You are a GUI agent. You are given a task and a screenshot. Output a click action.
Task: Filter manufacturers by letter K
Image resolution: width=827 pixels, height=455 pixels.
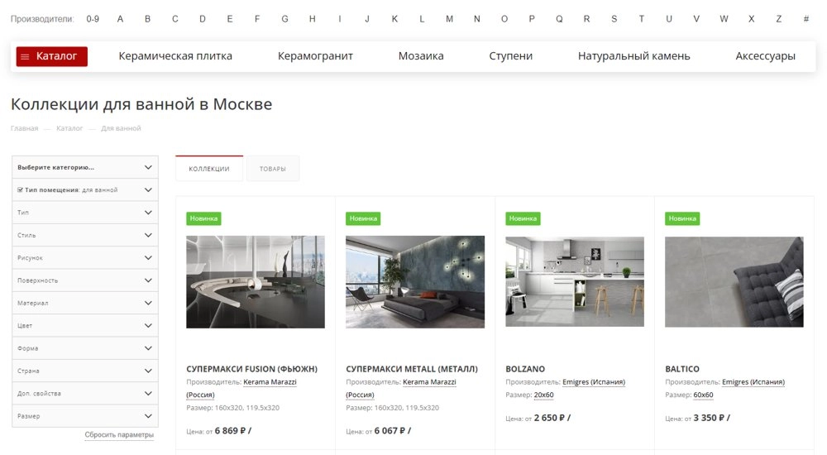click(394, 19)
